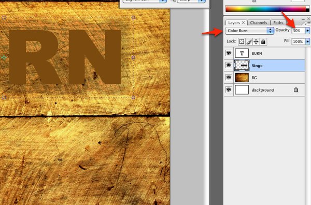
Task: Open the Layers panel flyout menu icon
Action: pyautogui.click(x=307, y=24)
